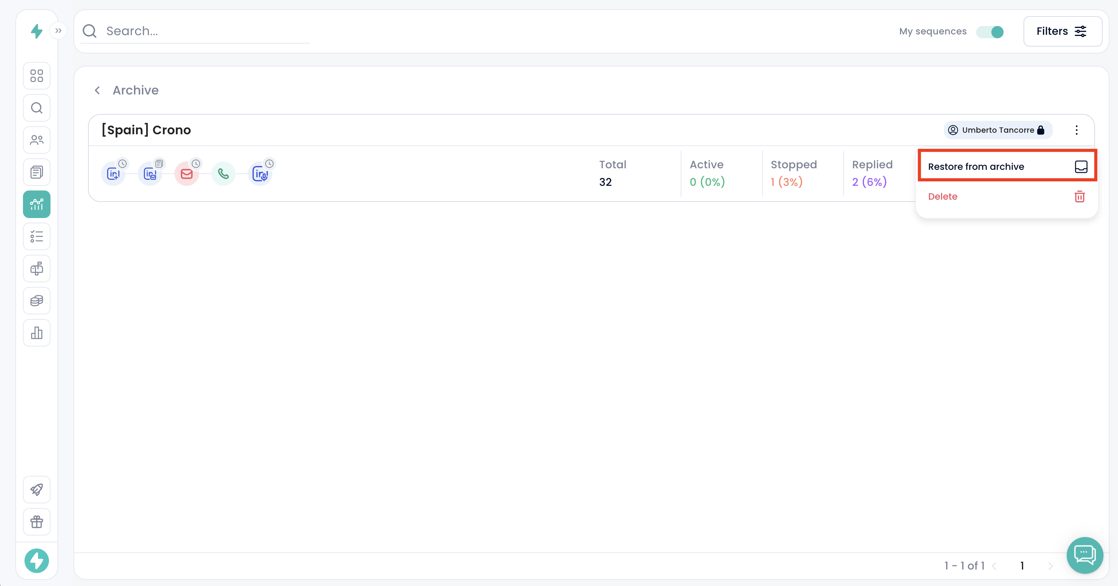Open the dashboard grid icon in sidebar
The height and width of the screenshot is (586, 1118).
pos(36,76)
